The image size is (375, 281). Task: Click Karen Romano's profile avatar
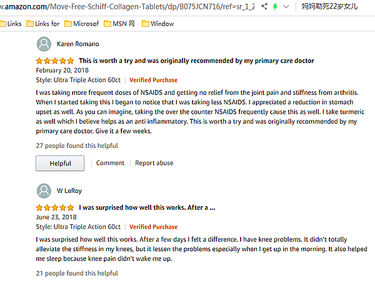[44, 44]
